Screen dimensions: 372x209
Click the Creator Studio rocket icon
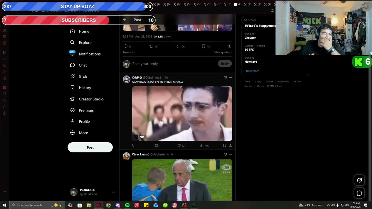click(x=72, y=99)
